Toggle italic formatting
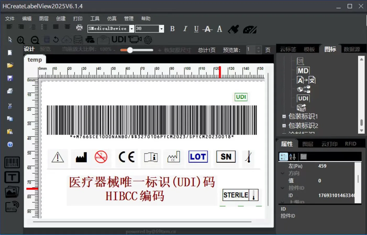 click(x=185, y=29)
